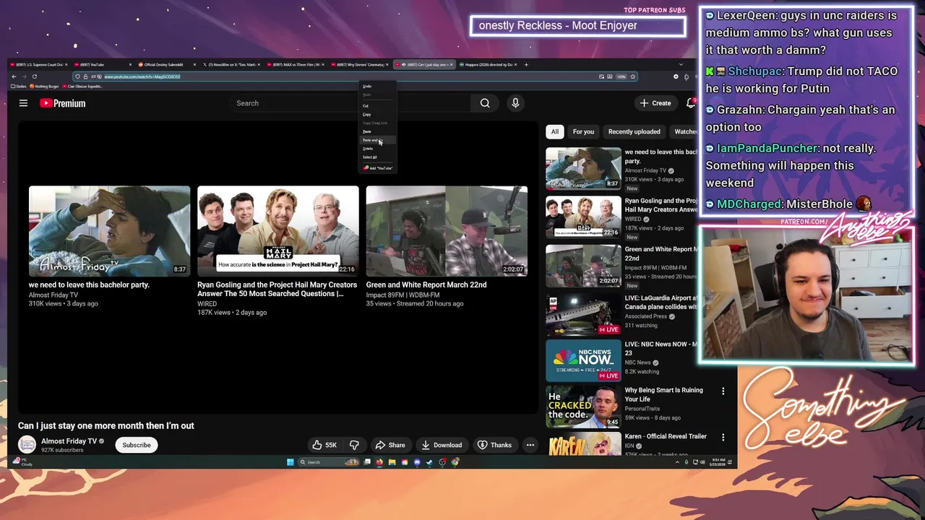
Task: Like the video with 55K thumbs up
Action: pyautogui.click(x=324, y=445)
